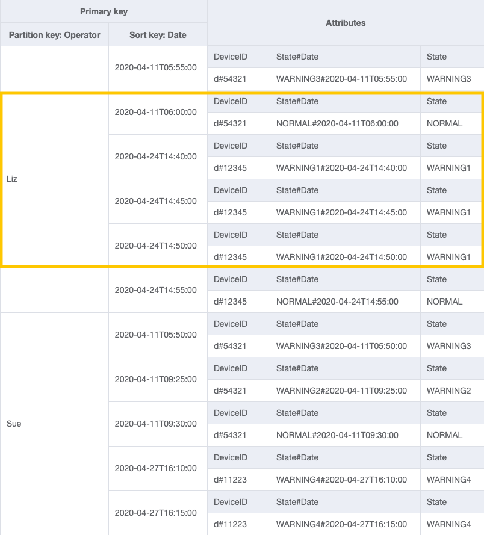Image resolution: width=484 pixels, height=535 pixels.
Task: Click the Primary key column header
Action: pos(104,11)
